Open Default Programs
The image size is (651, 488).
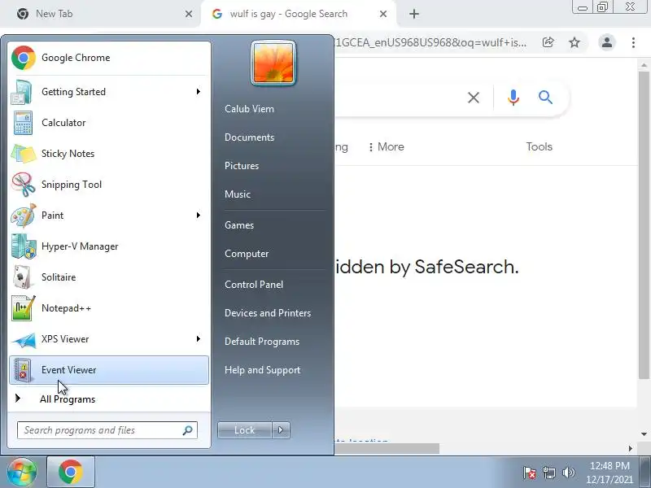(262, 342)
